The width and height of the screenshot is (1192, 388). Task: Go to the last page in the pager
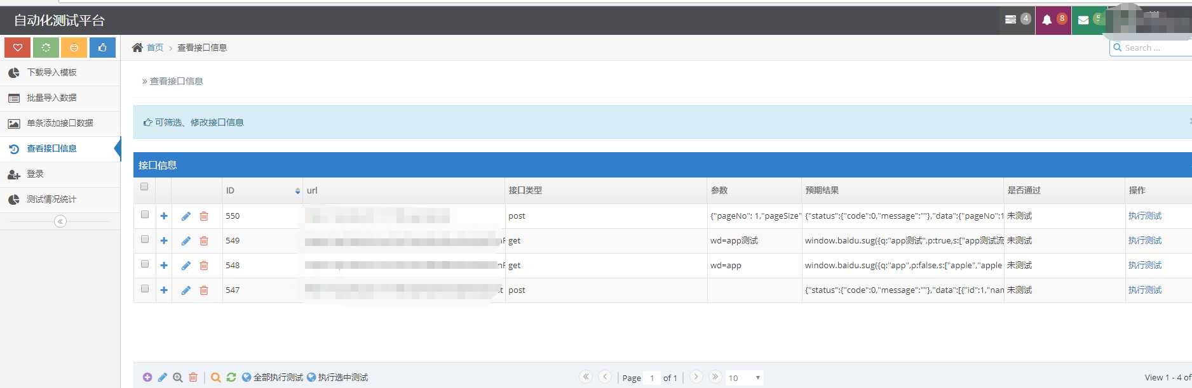pyautogui.click(x=715, y=377)
